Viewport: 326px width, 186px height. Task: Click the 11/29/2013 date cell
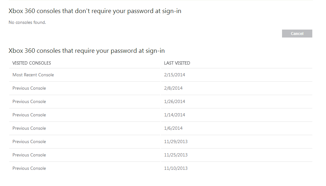point(176,142)
